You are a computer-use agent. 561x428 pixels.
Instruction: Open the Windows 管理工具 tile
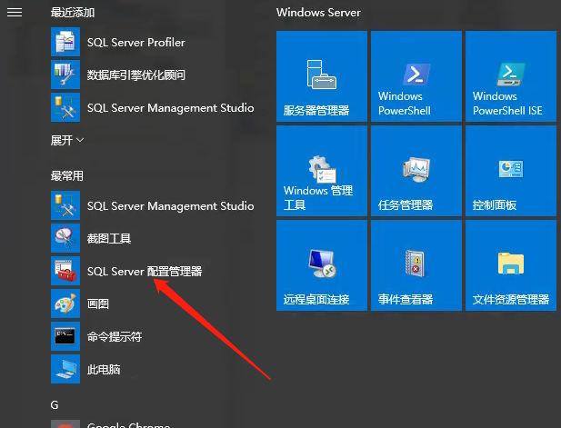(x=322, y=171)
